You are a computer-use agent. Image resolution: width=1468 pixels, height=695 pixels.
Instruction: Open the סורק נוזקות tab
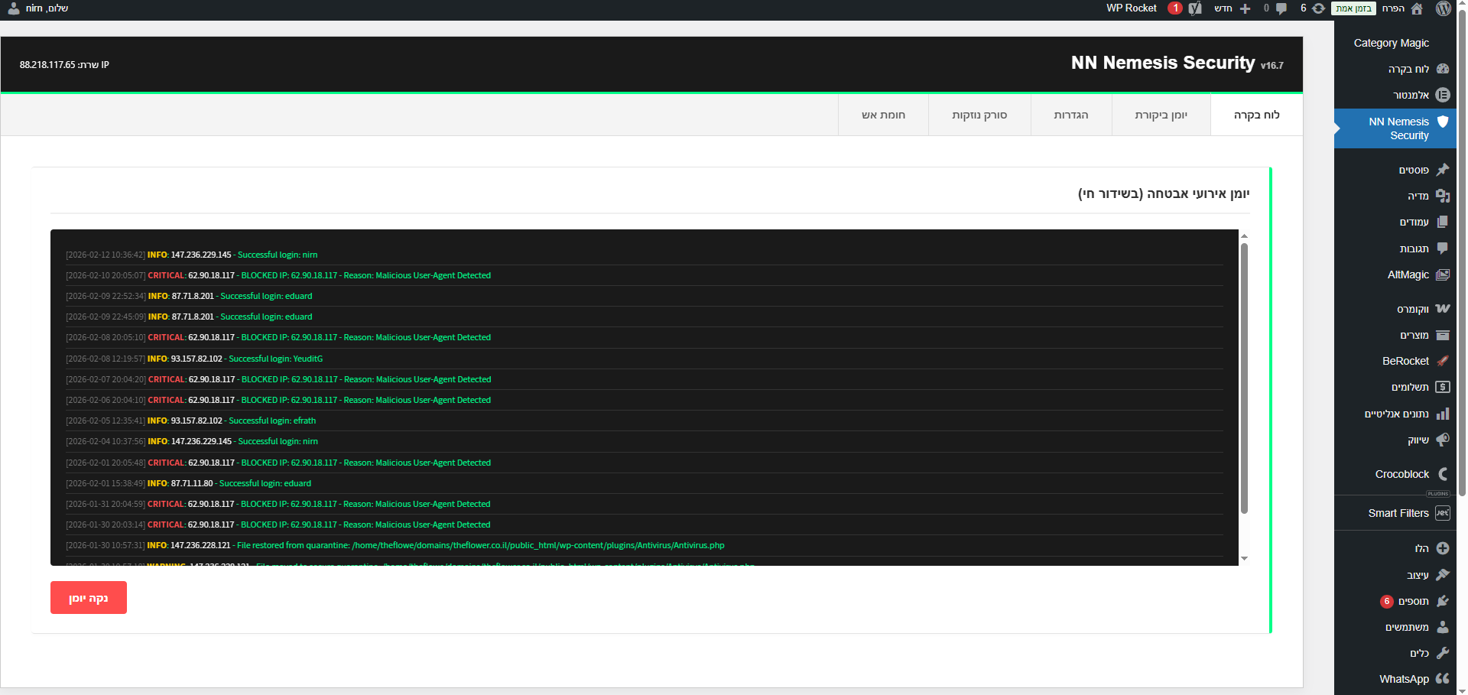(x=979, y=115)
